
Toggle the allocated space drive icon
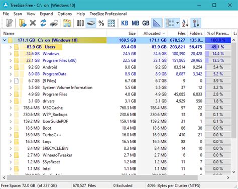pos(91,23)
